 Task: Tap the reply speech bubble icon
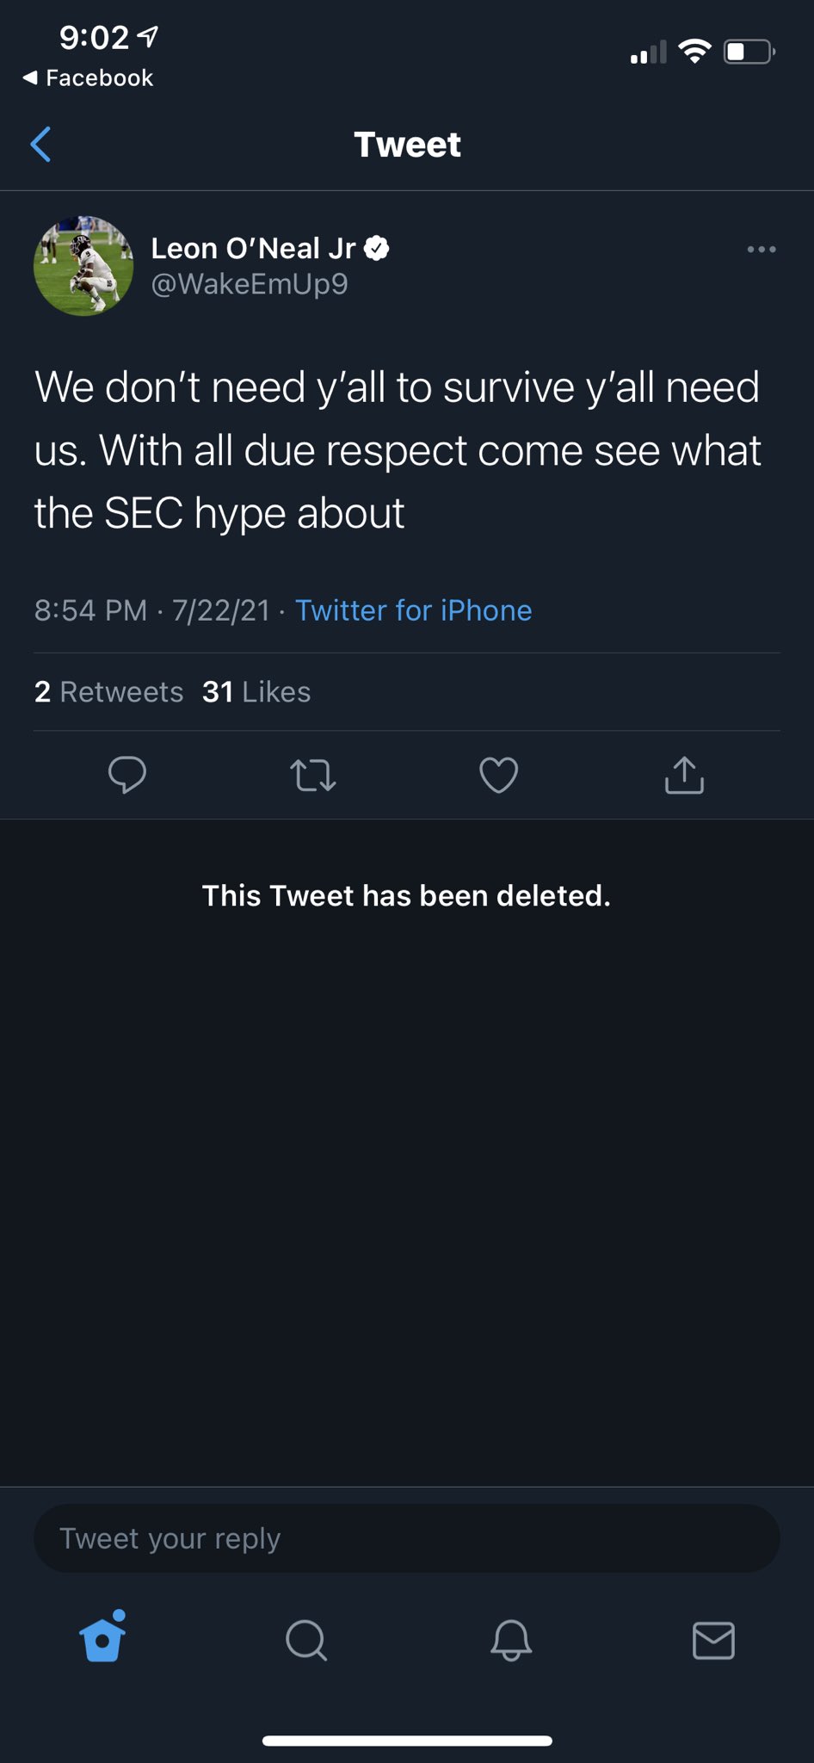click(x=127, y=774)
